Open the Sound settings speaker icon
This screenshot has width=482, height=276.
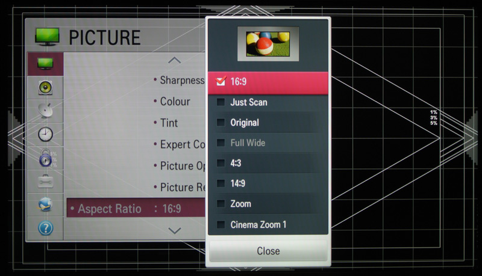[45, 87]
